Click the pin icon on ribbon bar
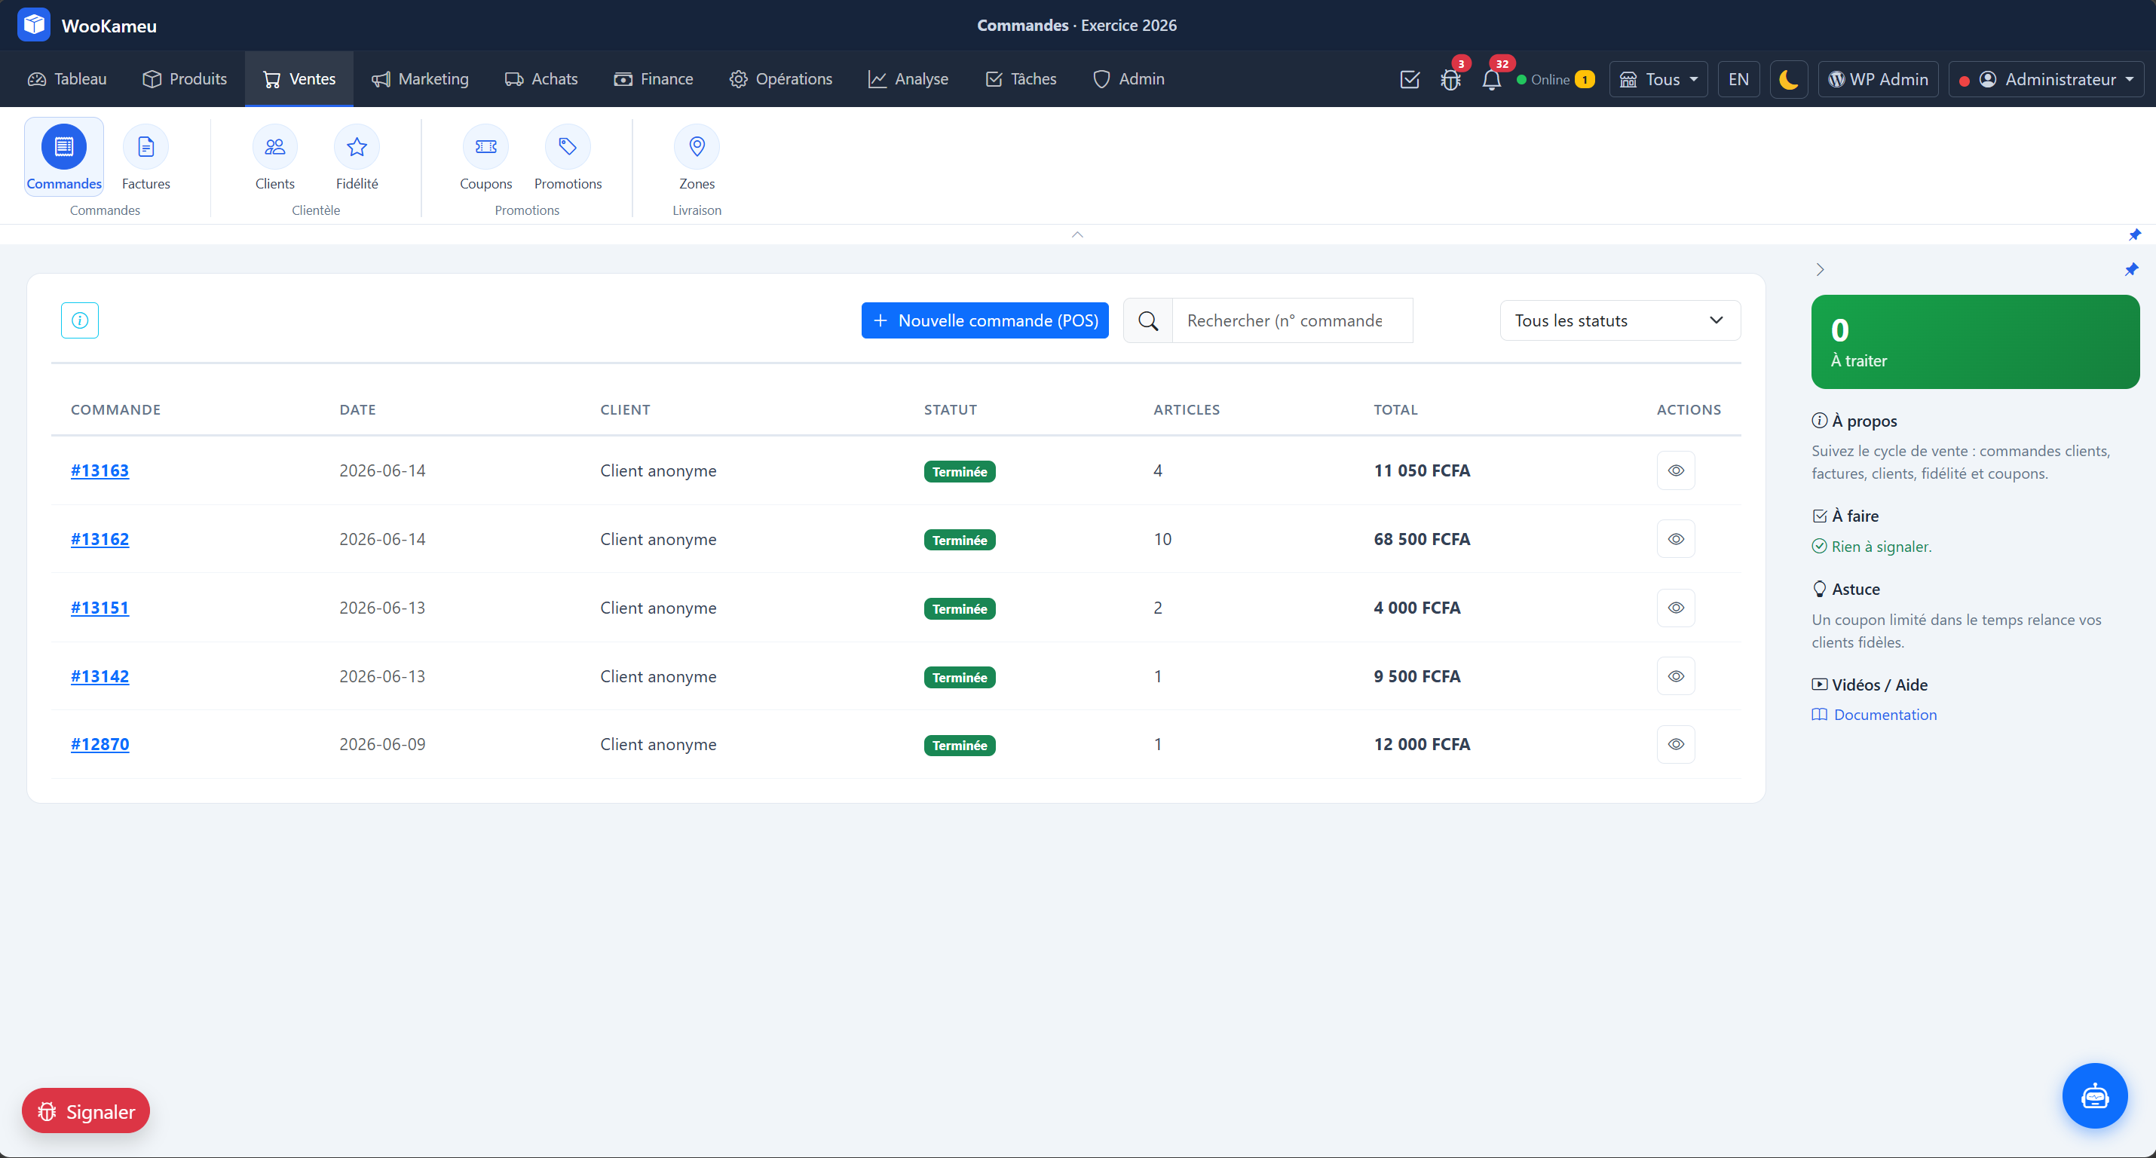 2134,234
